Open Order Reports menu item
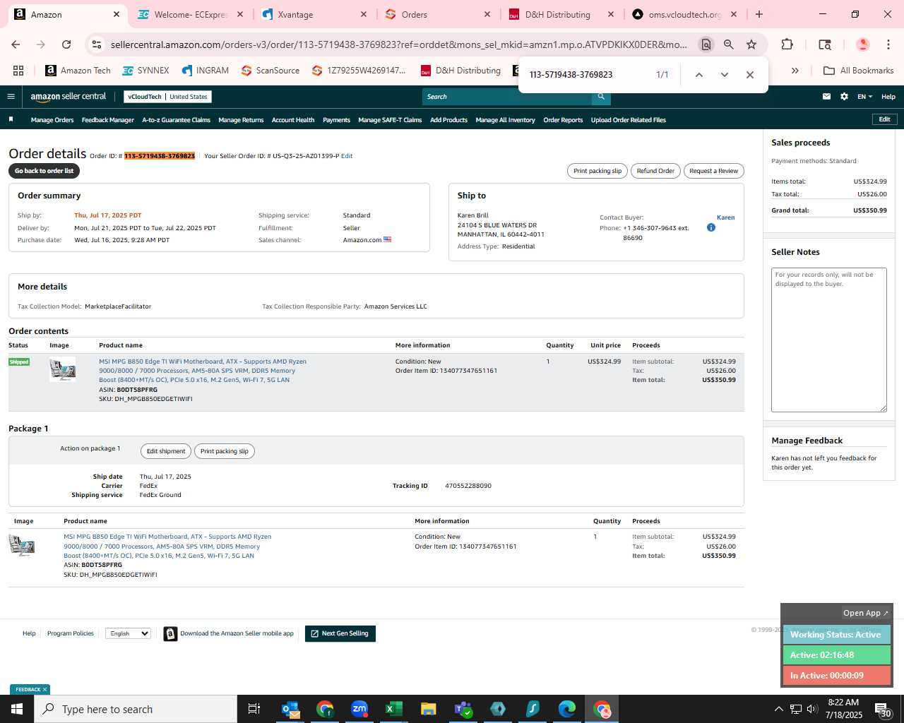904x723 pixels. point(563,120)
